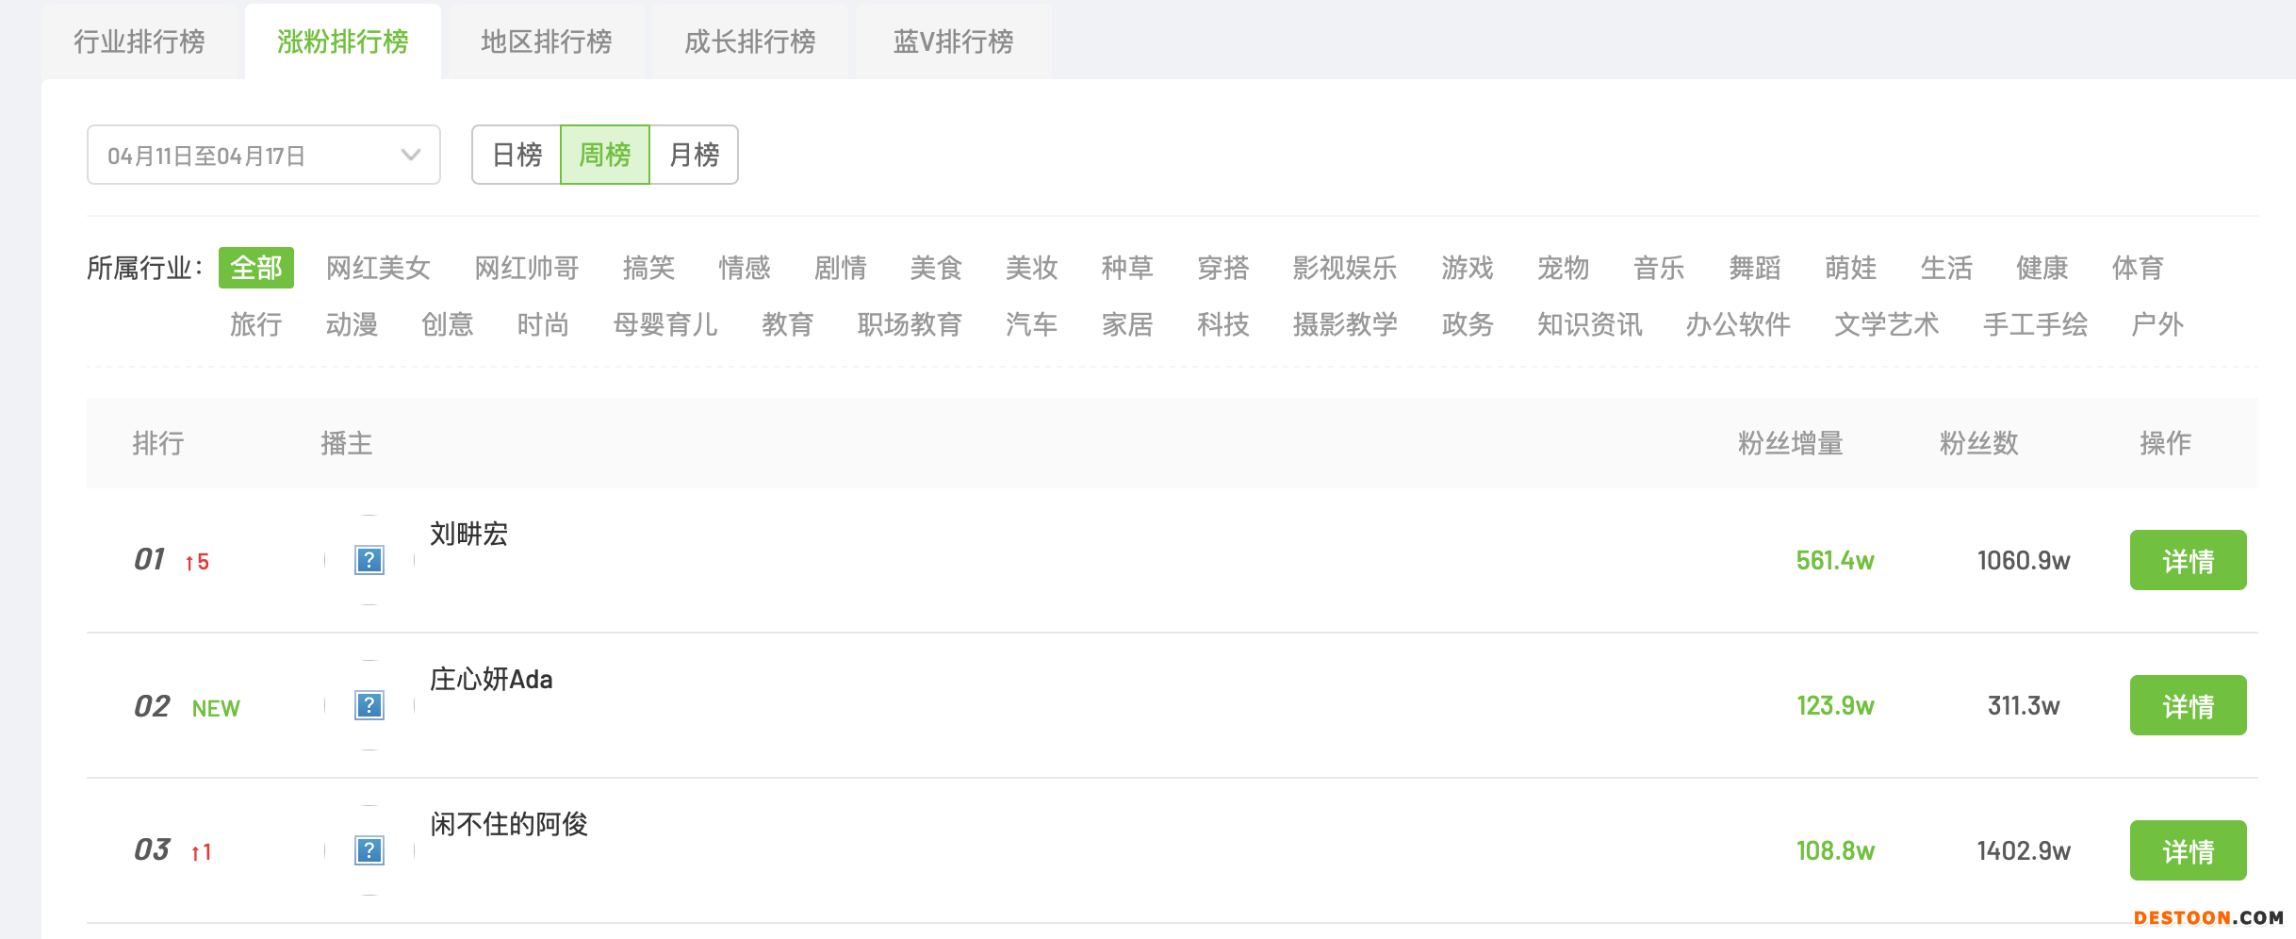This screenshot has height=939, width=2296.
Task: Open 刘畊宏 avatar placeholder image
Action: [369, 560]
